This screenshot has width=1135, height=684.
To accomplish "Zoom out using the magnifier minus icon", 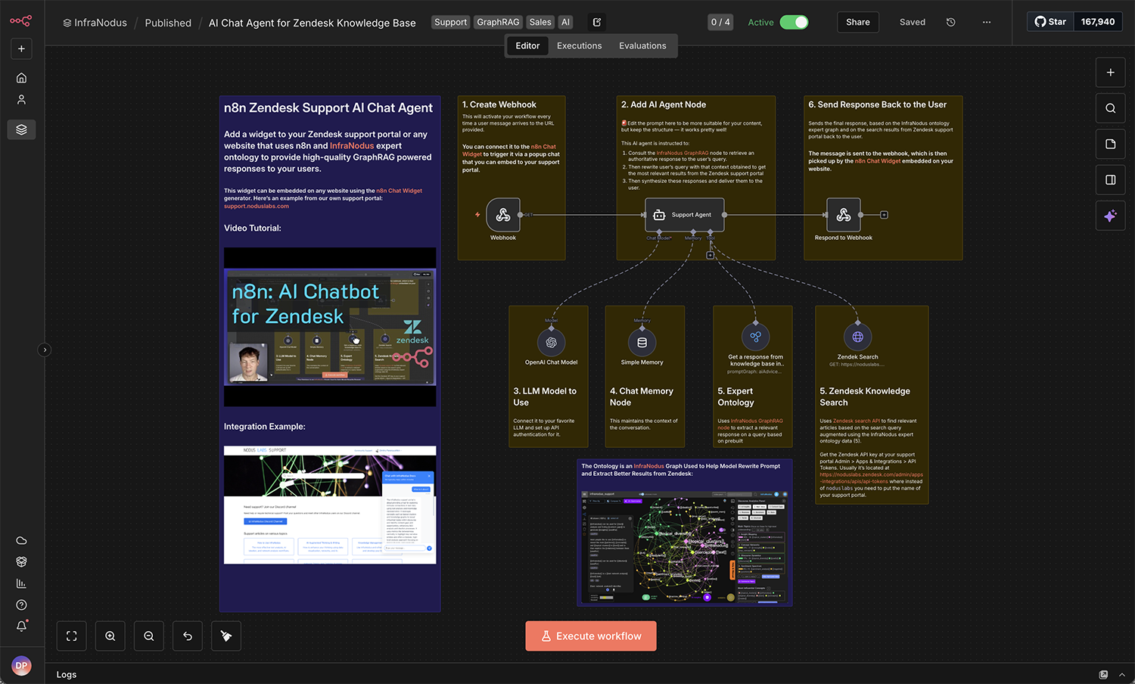I will tap(148, 636).
